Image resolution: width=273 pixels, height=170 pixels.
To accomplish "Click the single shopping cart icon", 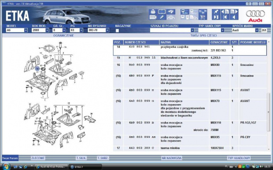I will coord(203,17).
